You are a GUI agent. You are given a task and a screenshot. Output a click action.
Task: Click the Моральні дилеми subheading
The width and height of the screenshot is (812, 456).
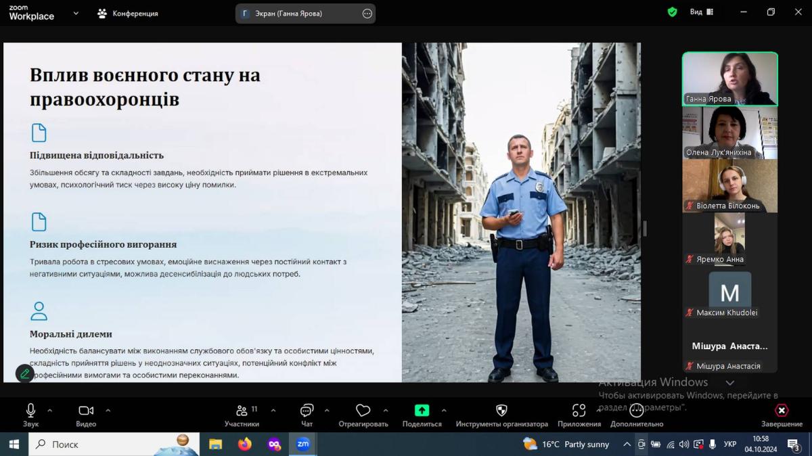click(71, 334)
